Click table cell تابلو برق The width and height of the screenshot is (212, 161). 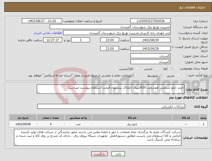132,124
